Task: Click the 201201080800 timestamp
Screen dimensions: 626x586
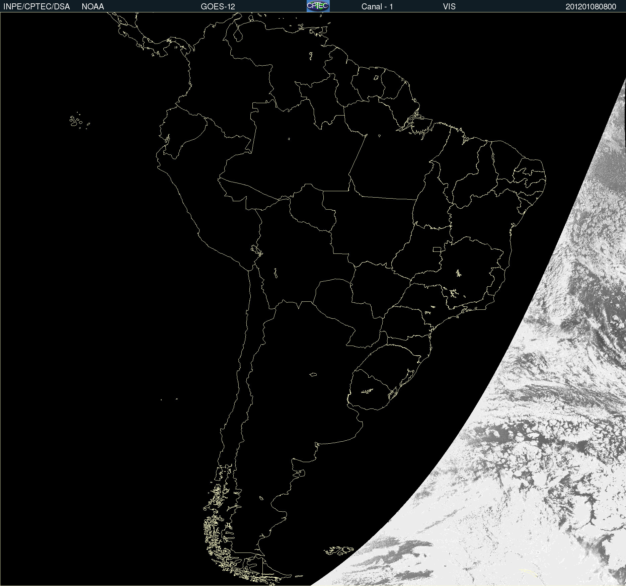Action: tap(591, 7)
